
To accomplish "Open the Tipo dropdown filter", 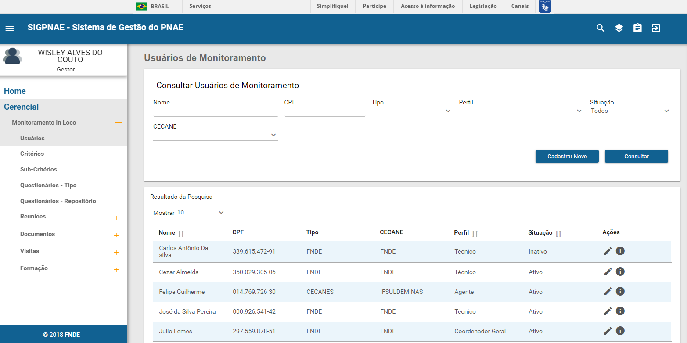I will (412, 111).
